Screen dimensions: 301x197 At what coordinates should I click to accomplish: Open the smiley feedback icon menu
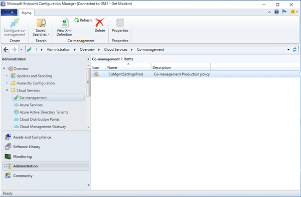tap(294, 12)
